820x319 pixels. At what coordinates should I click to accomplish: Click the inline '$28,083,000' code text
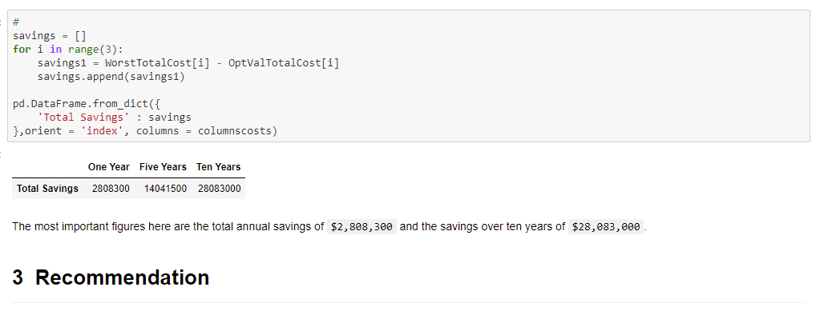click(x=606, y=227)
